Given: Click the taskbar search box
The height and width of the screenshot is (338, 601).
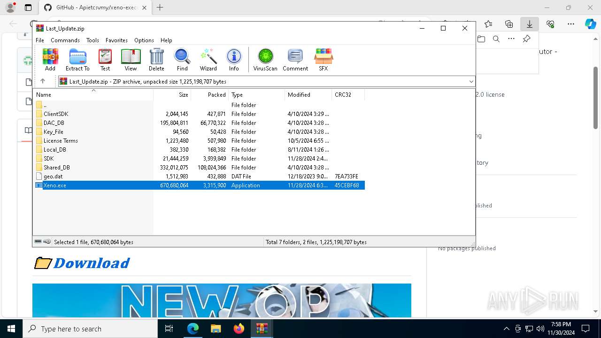Looking at the screenshot, I should [90, 329].
